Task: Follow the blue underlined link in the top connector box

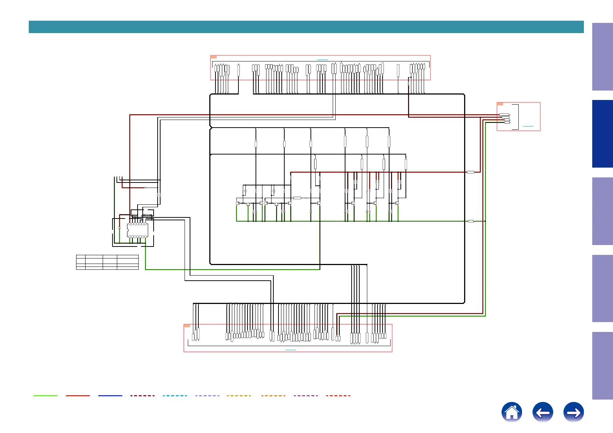Action: click(323, 60)
